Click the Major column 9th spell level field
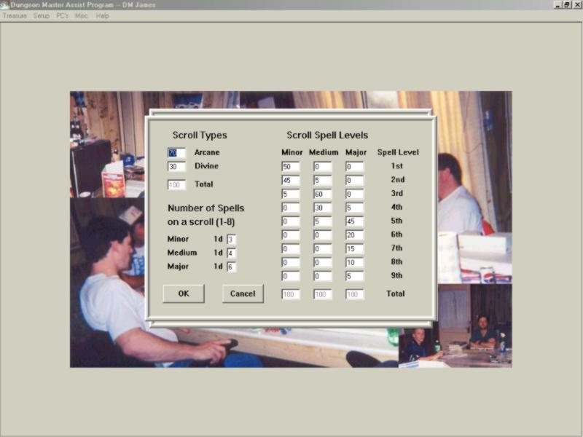Viewport: 583px width, 437px height. [354, 276]
